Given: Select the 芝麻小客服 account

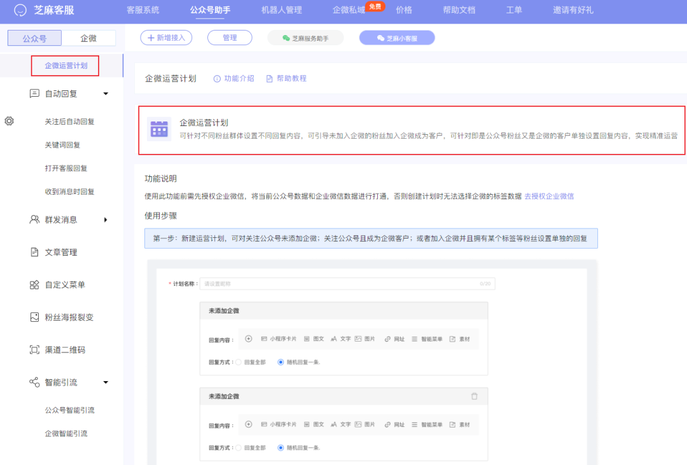Looking at the screenshot, I should click(x=397, y=38).
